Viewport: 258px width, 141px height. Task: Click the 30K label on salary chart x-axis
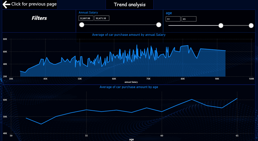pos(11,79)
